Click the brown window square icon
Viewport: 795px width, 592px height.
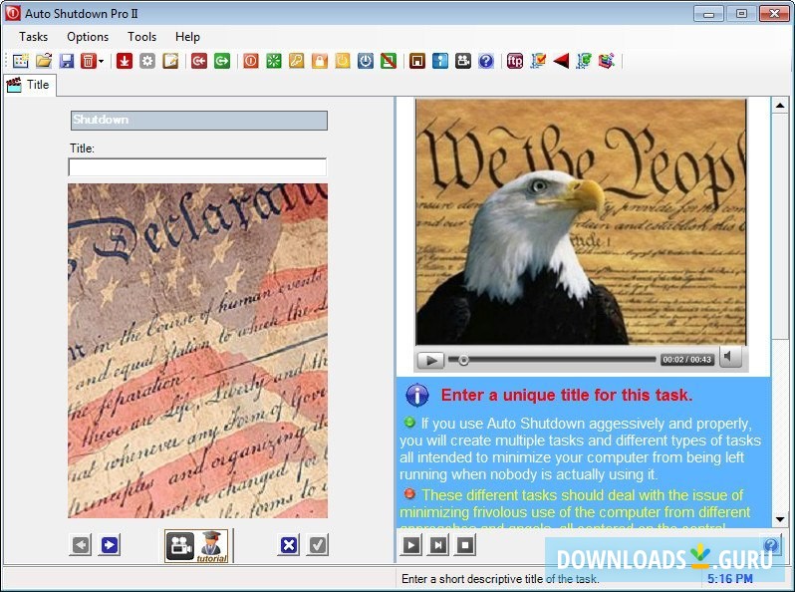click(x=416, y=62)
